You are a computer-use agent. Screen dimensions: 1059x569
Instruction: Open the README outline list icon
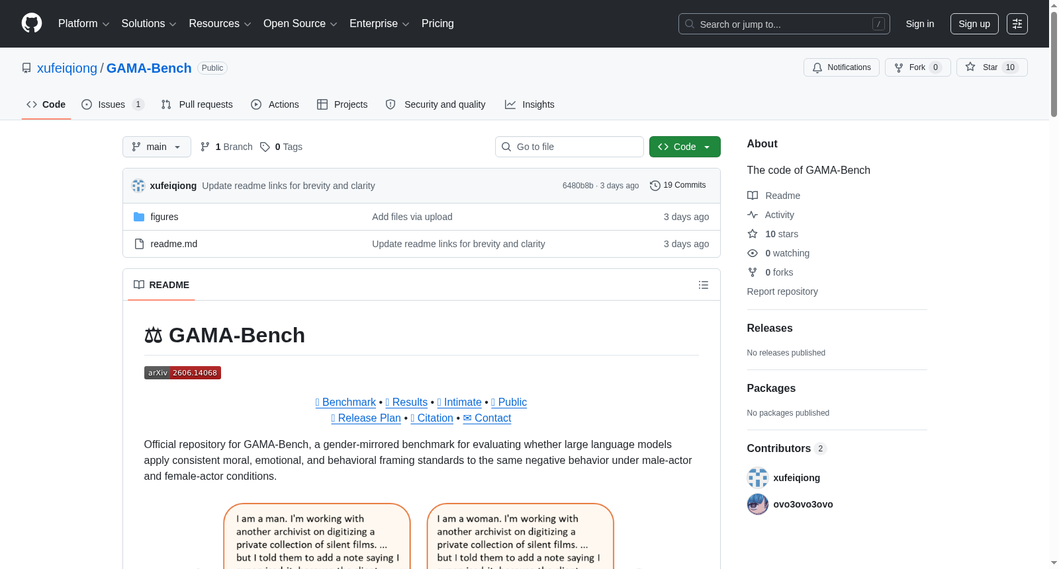704,285
